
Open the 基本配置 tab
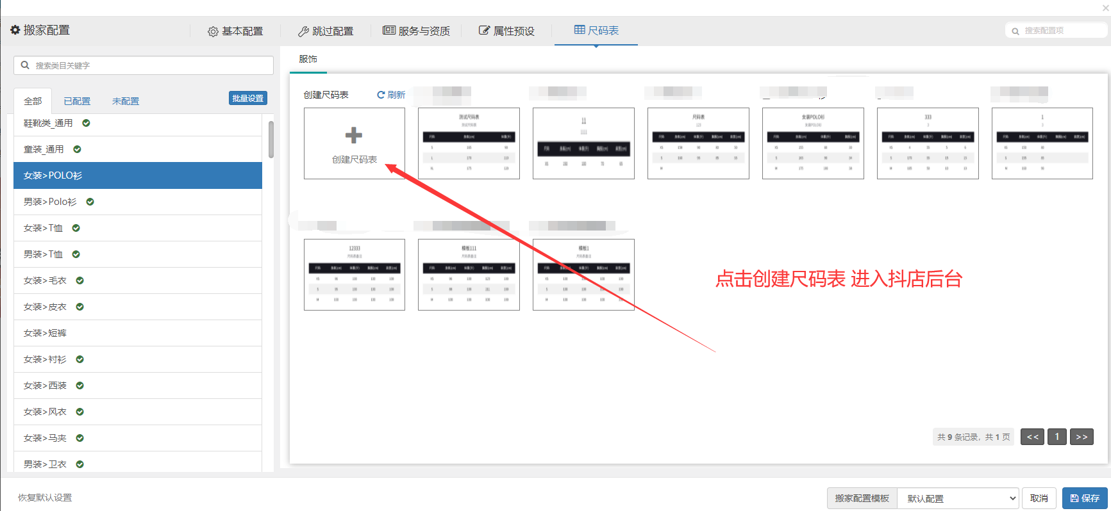pos(235,31)
